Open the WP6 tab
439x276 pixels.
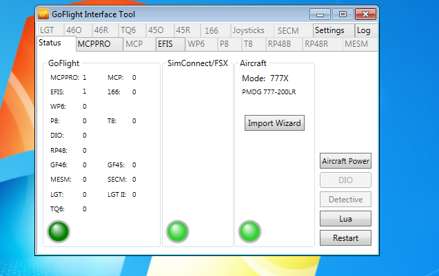(x=196, y=44)
